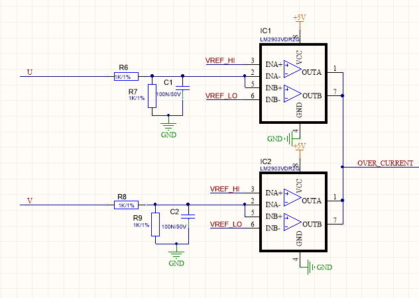Click the IC1 designator text
Viewport: 419px width, 298px height.
[265, 30]
